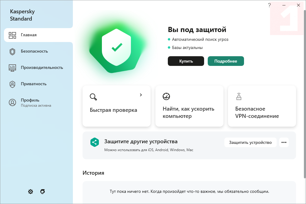Viewport: 306px width, 204px height.
Task: Click the Купить button
Action: click(186, 61)
